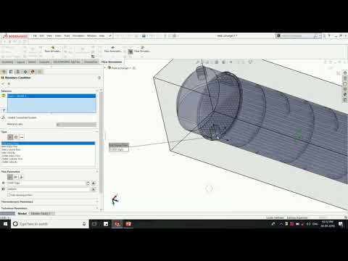This screenshot has width=348, height=261.
Task: Click the pin icon next to Help menu
Action: tap(110, 36)
